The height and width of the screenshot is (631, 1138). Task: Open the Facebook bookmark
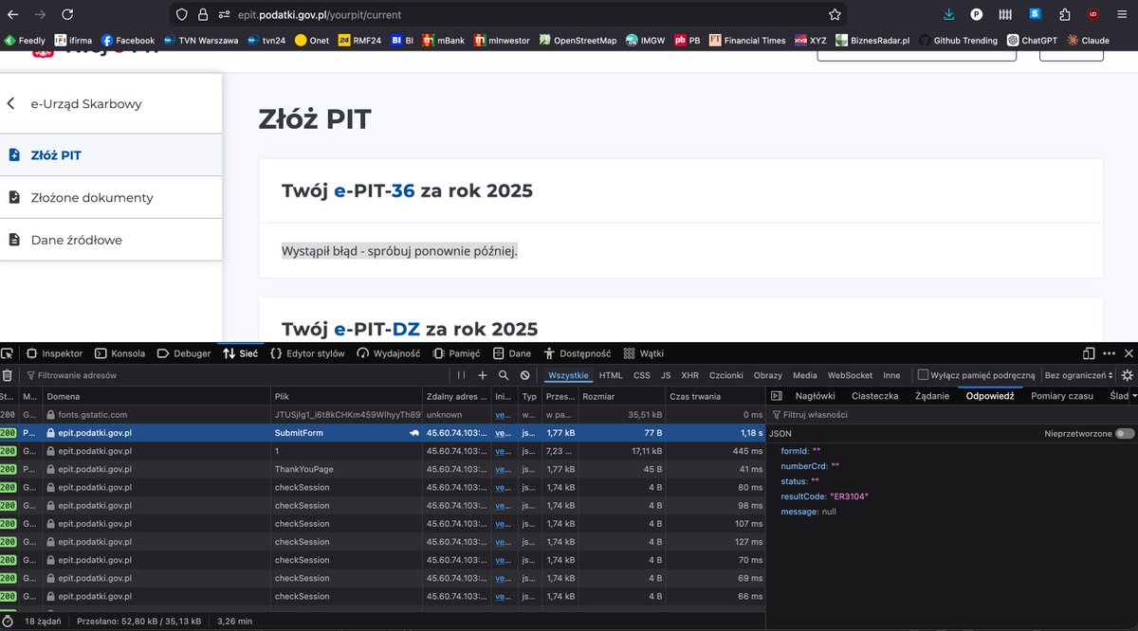tap(128, 41)
